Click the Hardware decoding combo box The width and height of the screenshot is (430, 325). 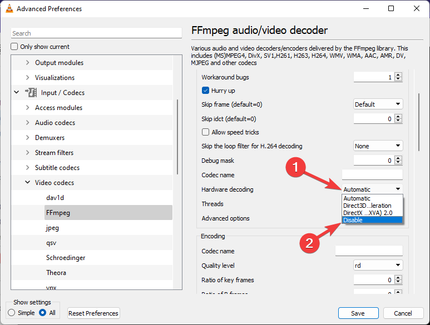(372, 189)
